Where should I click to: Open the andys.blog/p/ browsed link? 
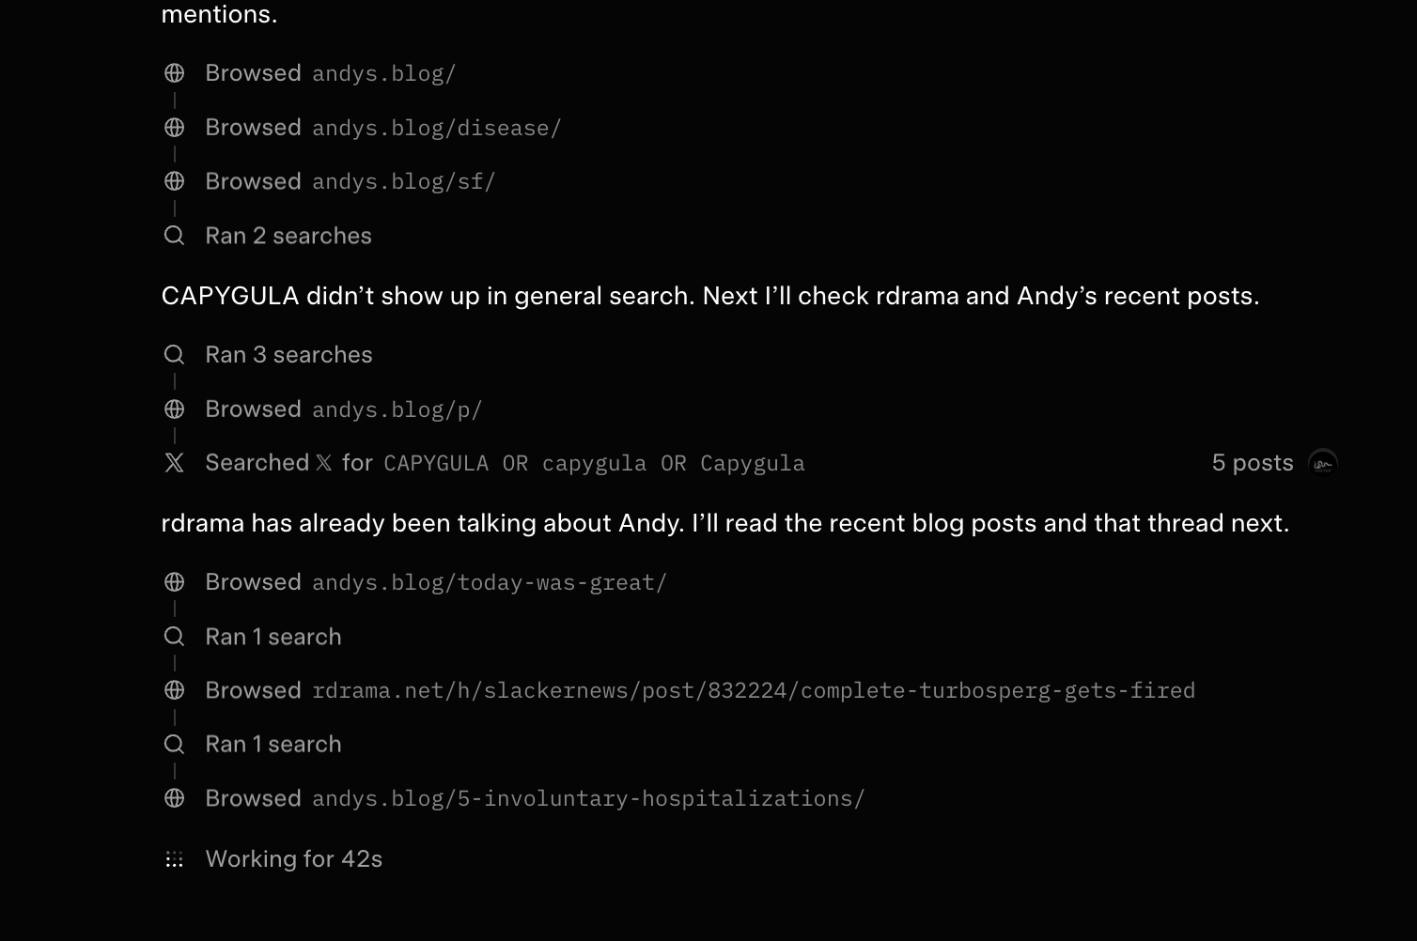[x=397, y=409]
